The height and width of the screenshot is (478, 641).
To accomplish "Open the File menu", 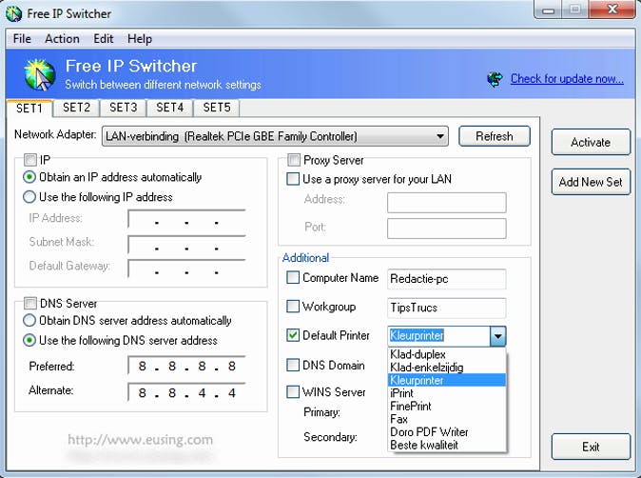I will (22, 39).
